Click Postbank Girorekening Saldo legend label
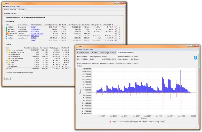Image resolution: width=202 pixels, height=132 pixels. [152, 122]
